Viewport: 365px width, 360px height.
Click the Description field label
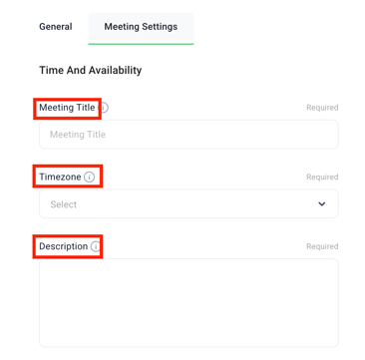(x=64, y=246)
